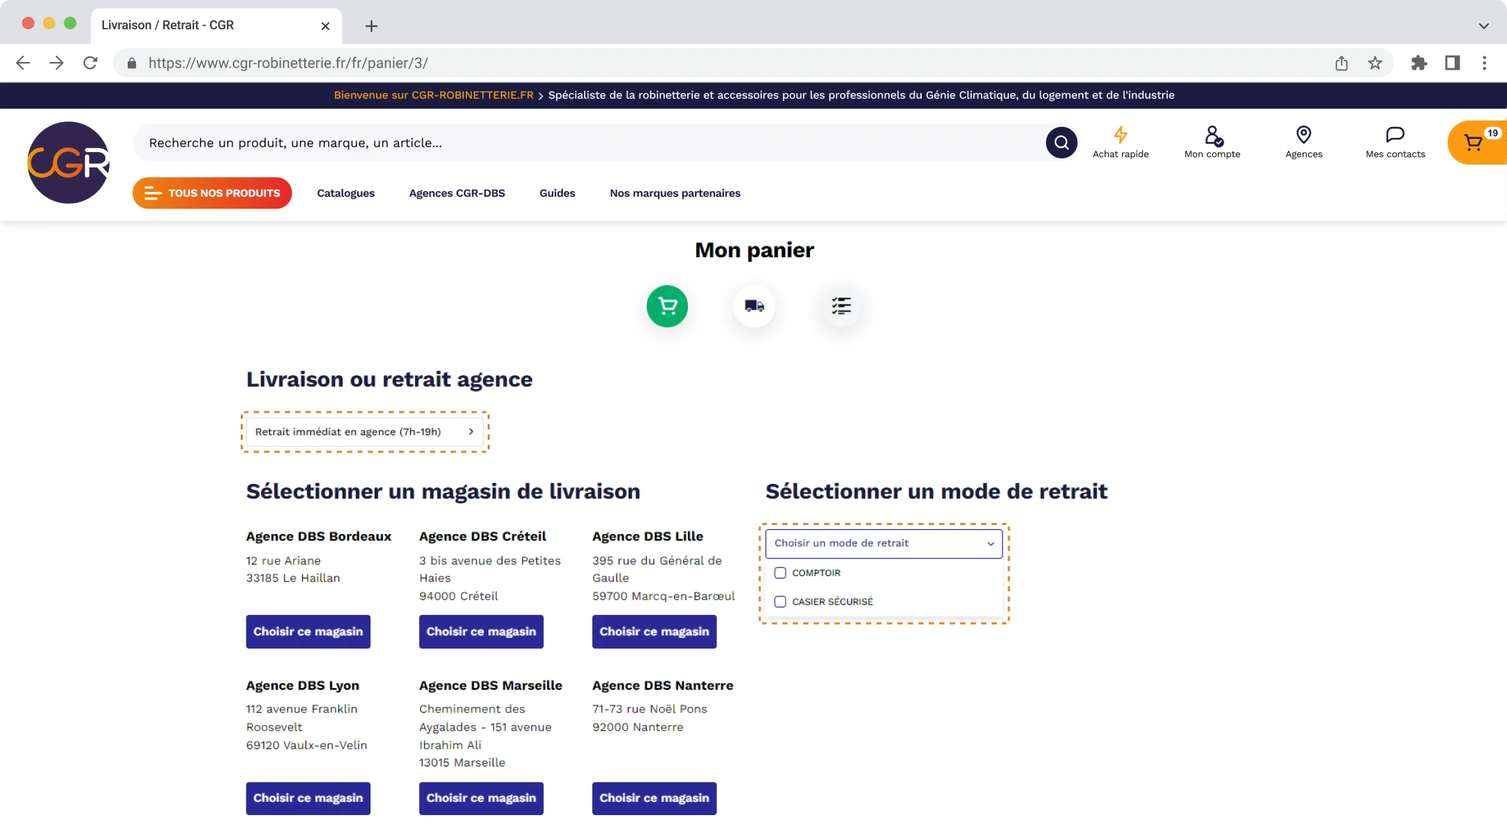Open Catalogues menu item
1507x836 pixels.
[346, 193]
